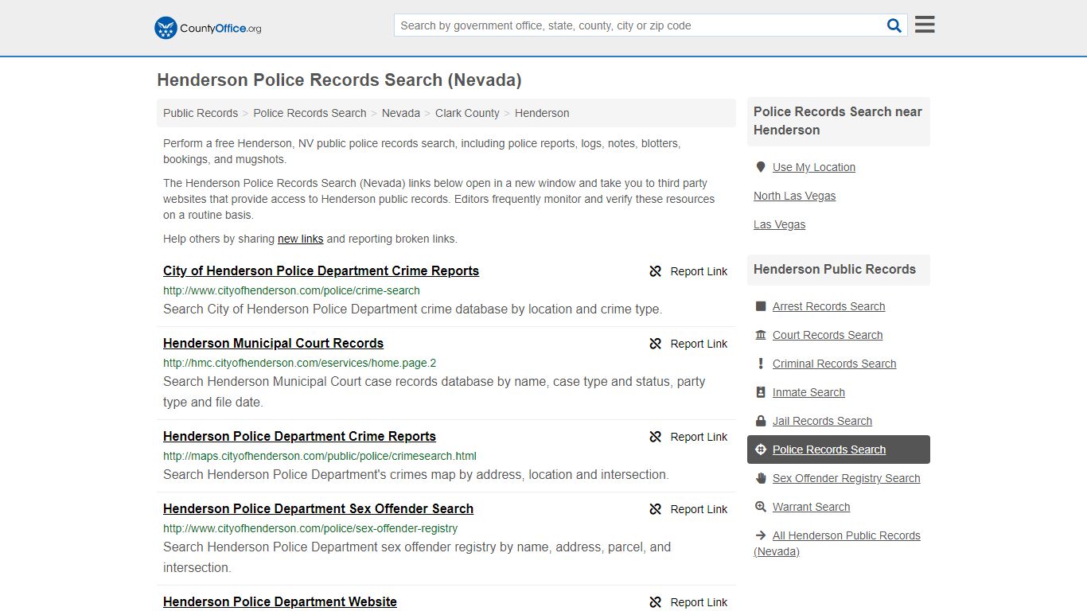The image size is (1087, 611).
Task: Open Arrest Records Search
Action: coord(828,306)
